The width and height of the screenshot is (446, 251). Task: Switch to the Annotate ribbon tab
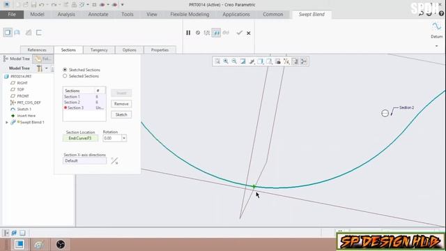click(98, 14)
